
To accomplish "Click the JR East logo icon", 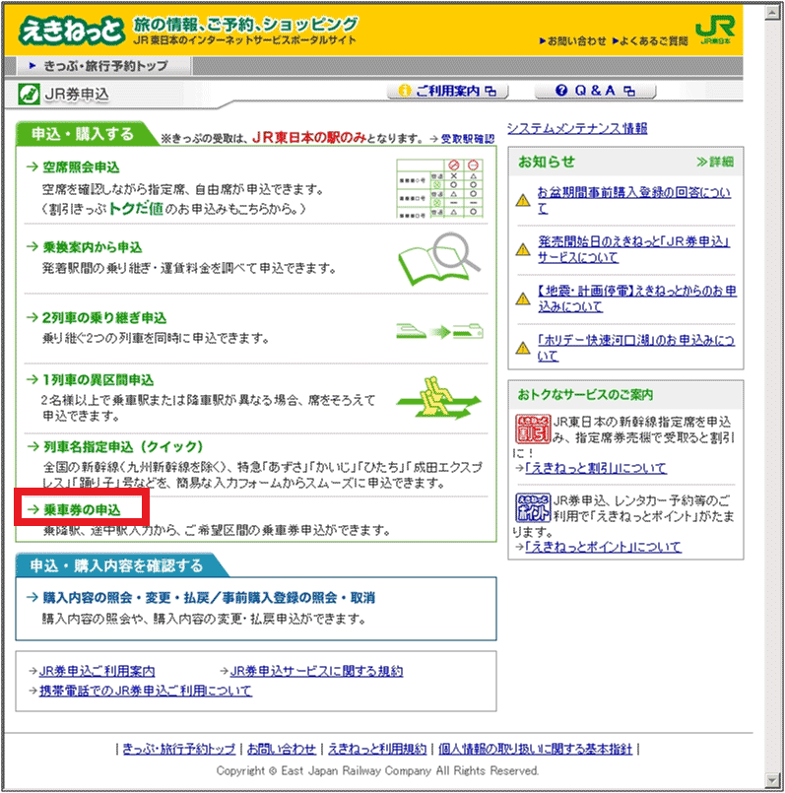I will tap(715, 29).
